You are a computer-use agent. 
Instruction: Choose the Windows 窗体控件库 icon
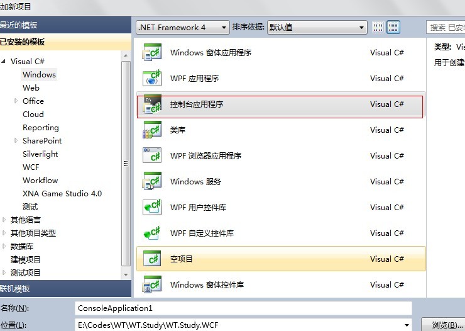(x=152, y=284)
